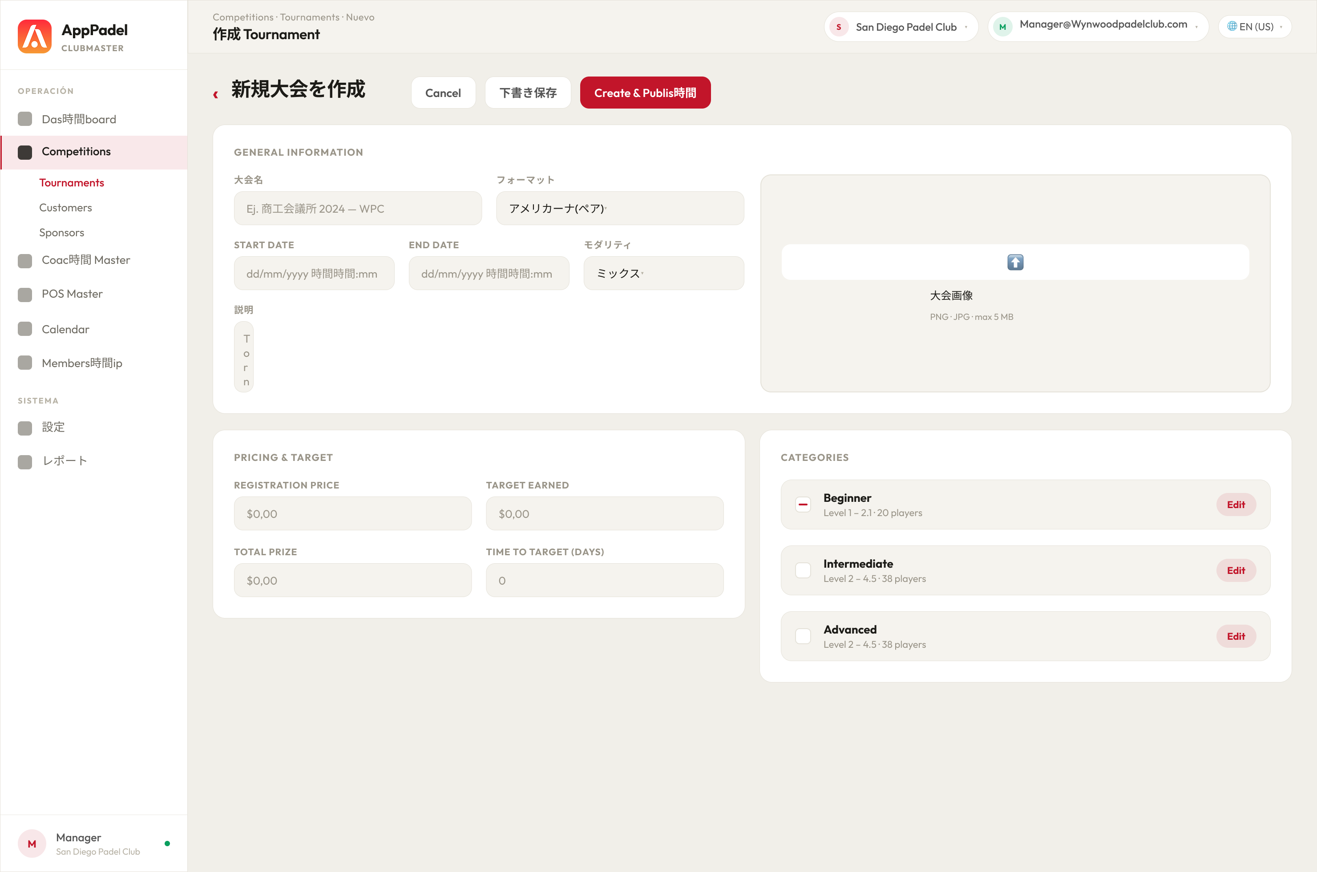Click the Calendar sidebar icon

pyautogui.click(x=25, y=329)
